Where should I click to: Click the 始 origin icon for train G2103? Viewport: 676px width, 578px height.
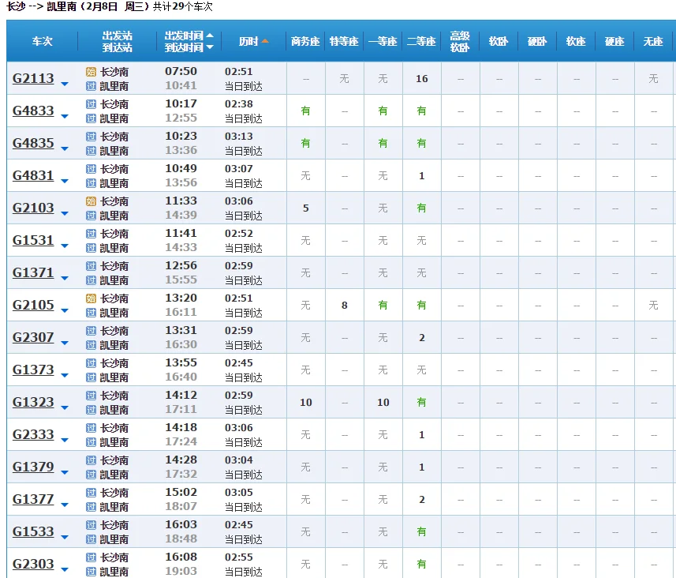(x=91, y=201)
